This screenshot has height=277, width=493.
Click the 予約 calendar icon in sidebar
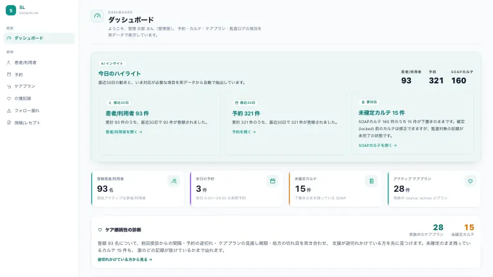(x=9, y=74)
